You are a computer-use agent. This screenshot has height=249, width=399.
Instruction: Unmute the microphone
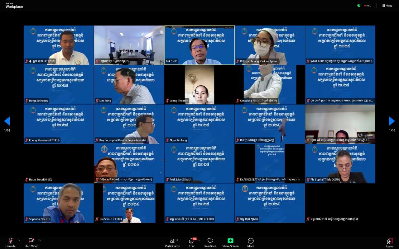[10, 241]
